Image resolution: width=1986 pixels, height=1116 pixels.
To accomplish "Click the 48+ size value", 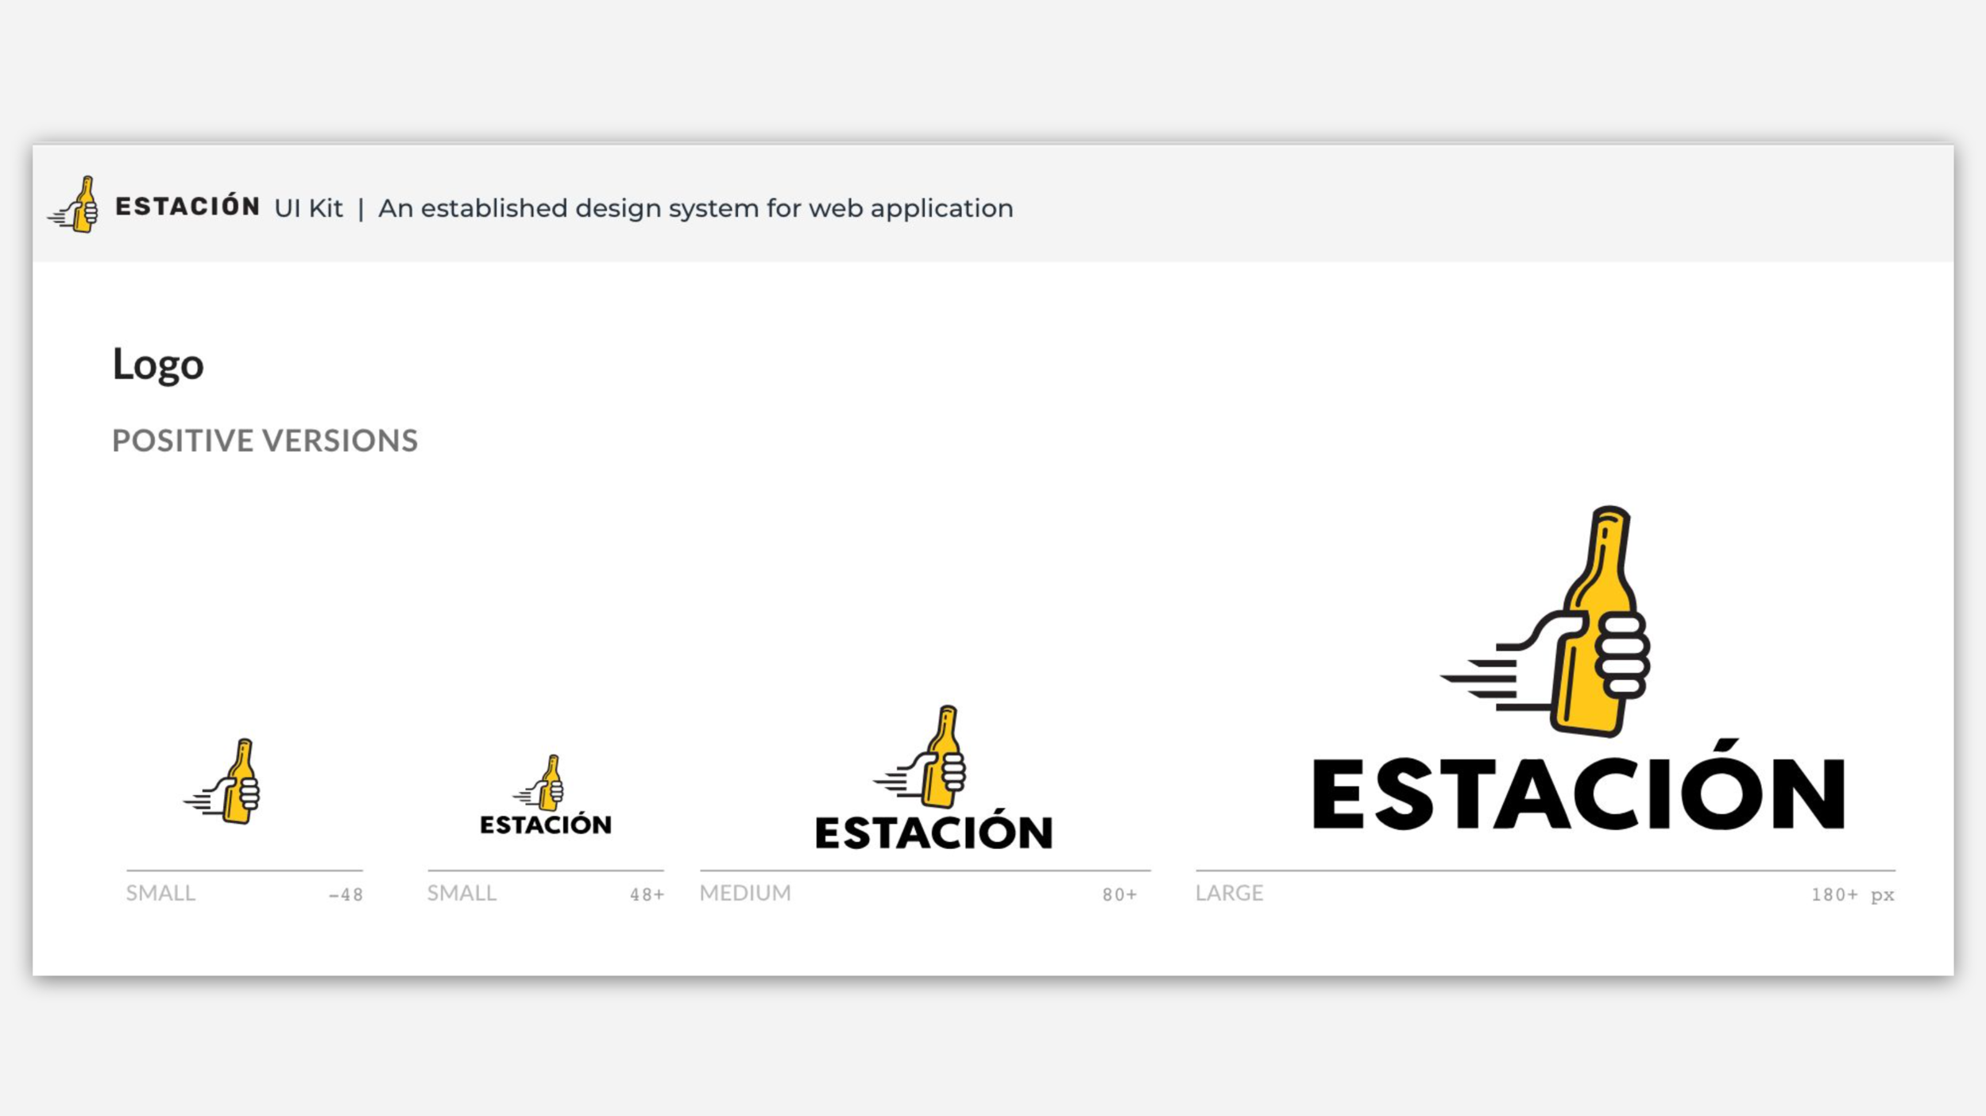I will pos(647,895).
